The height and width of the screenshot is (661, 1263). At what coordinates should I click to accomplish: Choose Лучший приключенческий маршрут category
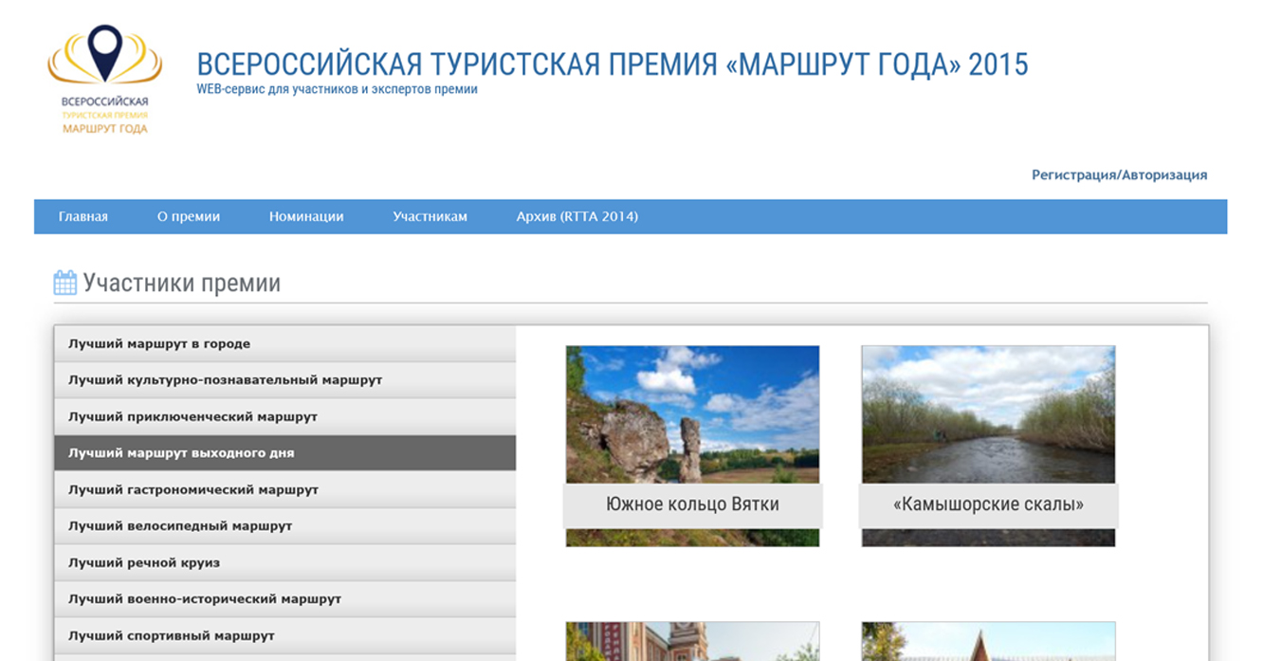[x=285, y=417]
